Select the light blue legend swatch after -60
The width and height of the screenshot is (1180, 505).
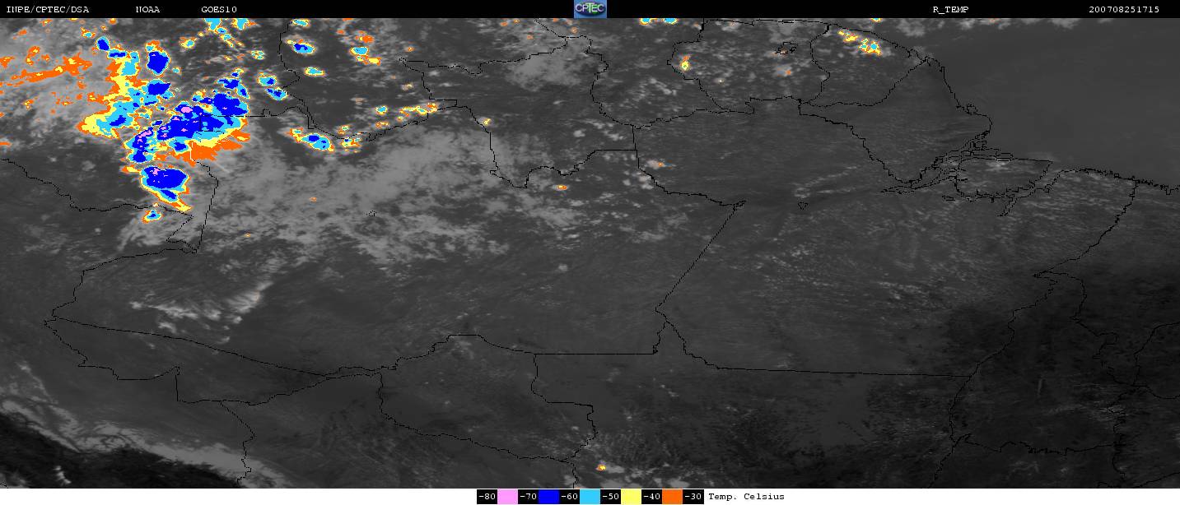click(590, 497)
